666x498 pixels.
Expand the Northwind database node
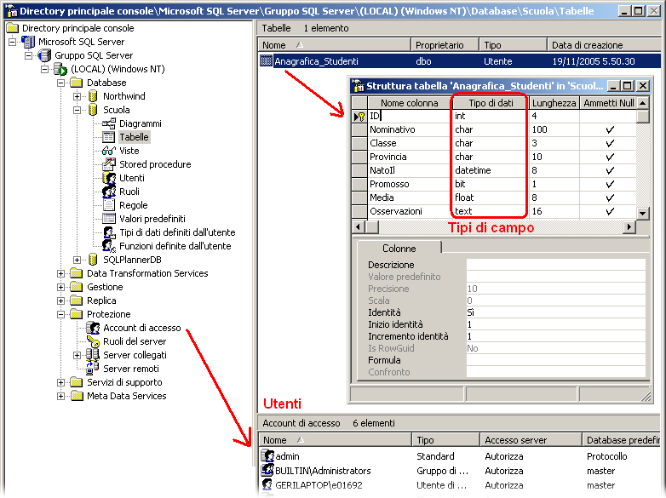(77, 96)
